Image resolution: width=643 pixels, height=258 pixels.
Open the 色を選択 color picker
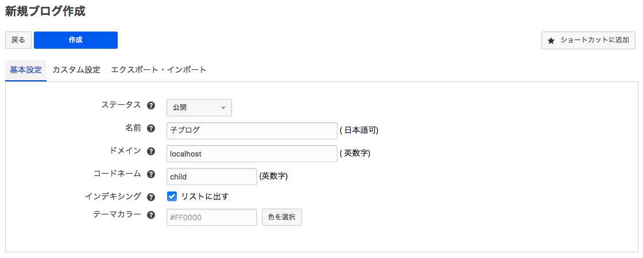coord(281,217)
